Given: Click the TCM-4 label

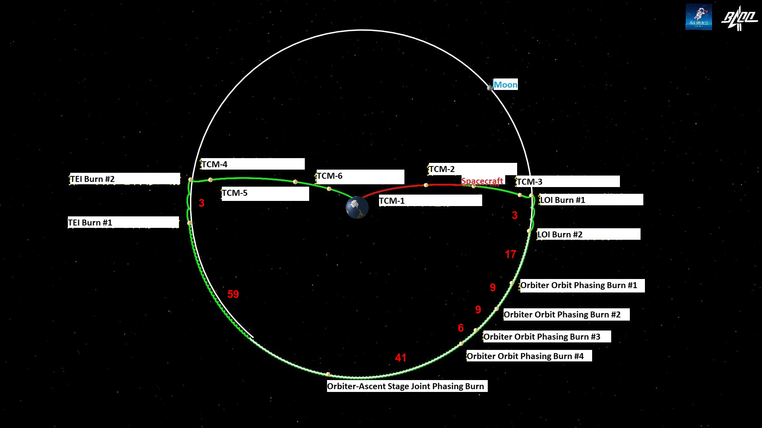Looking at the screenshot, I should tap(253, 164).
